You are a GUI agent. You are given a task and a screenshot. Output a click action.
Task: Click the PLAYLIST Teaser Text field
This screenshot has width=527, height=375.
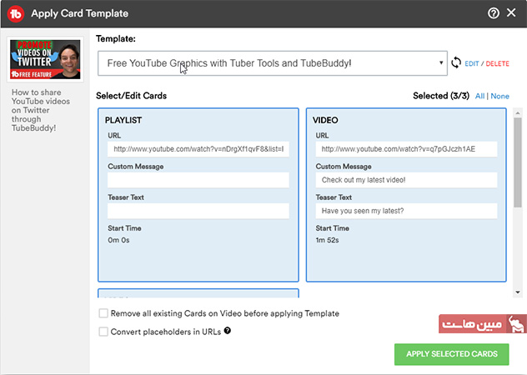pyautogui.click(x=198, y=211)
